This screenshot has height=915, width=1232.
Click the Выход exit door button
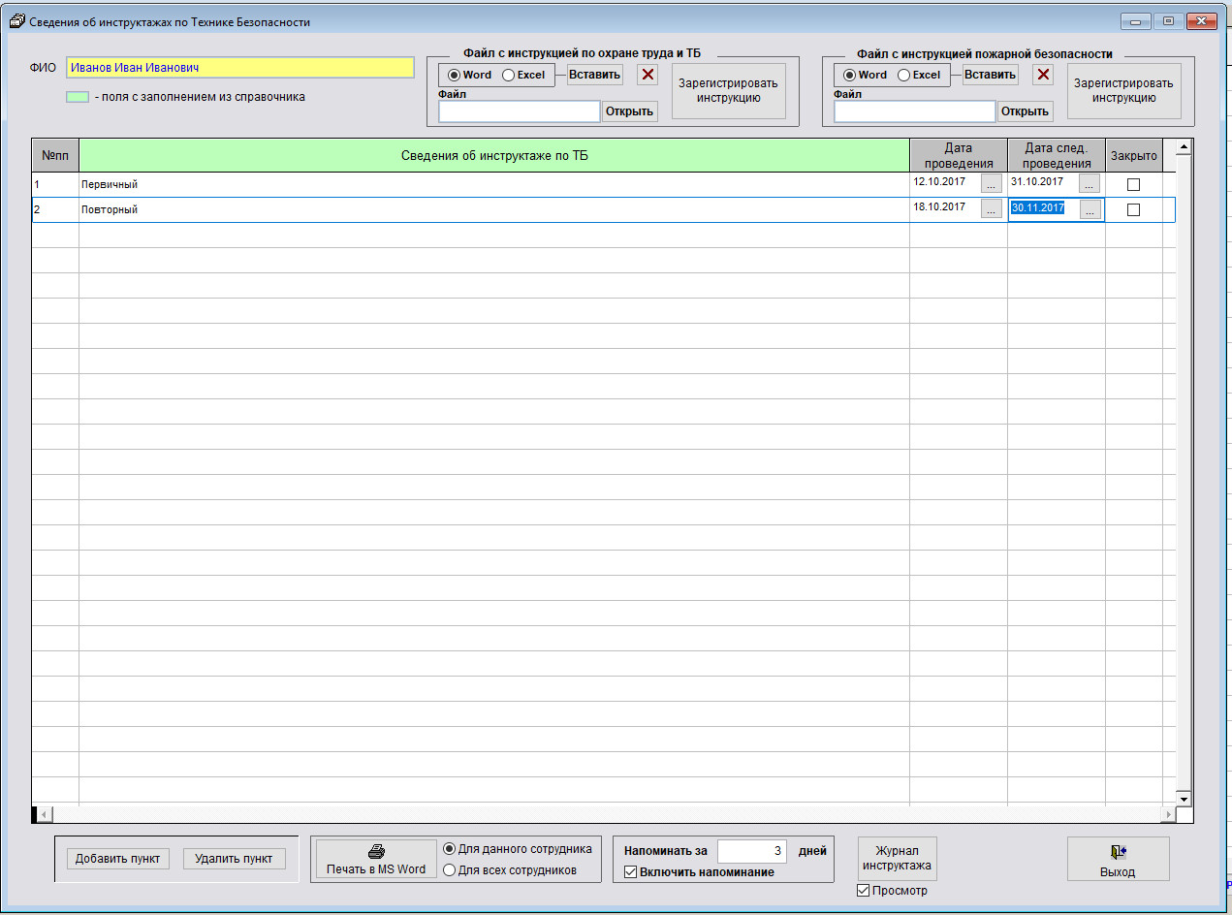tap(1118, 860)
